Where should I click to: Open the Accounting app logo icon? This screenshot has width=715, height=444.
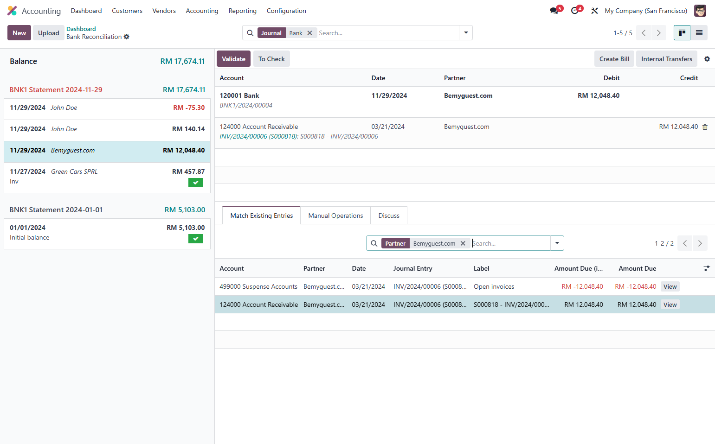tap(12, 11)
